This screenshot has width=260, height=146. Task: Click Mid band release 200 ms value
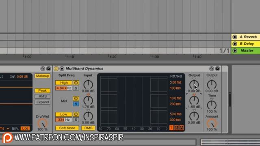tap(175, 104)
